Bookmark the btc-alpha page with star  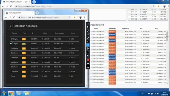coord(153,6)
